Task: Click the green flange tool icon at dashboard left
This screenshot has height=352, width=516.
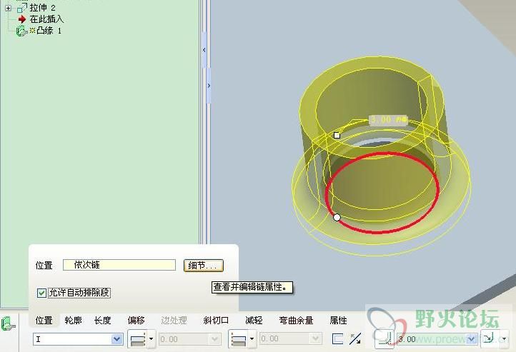Action: point(9,323)
